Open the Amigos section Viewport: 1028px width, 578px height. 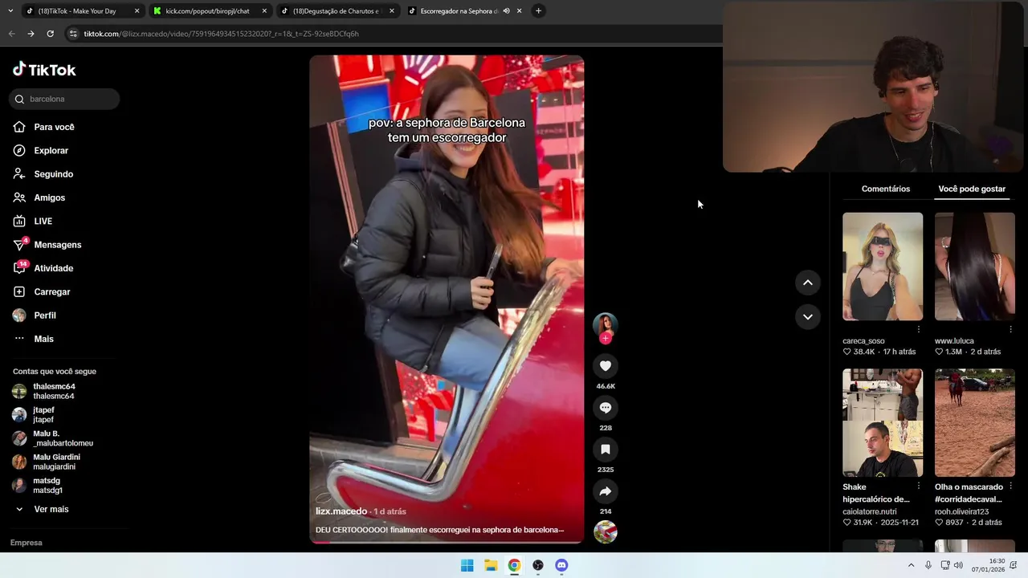pyautogui.click(x=40, y=197)
